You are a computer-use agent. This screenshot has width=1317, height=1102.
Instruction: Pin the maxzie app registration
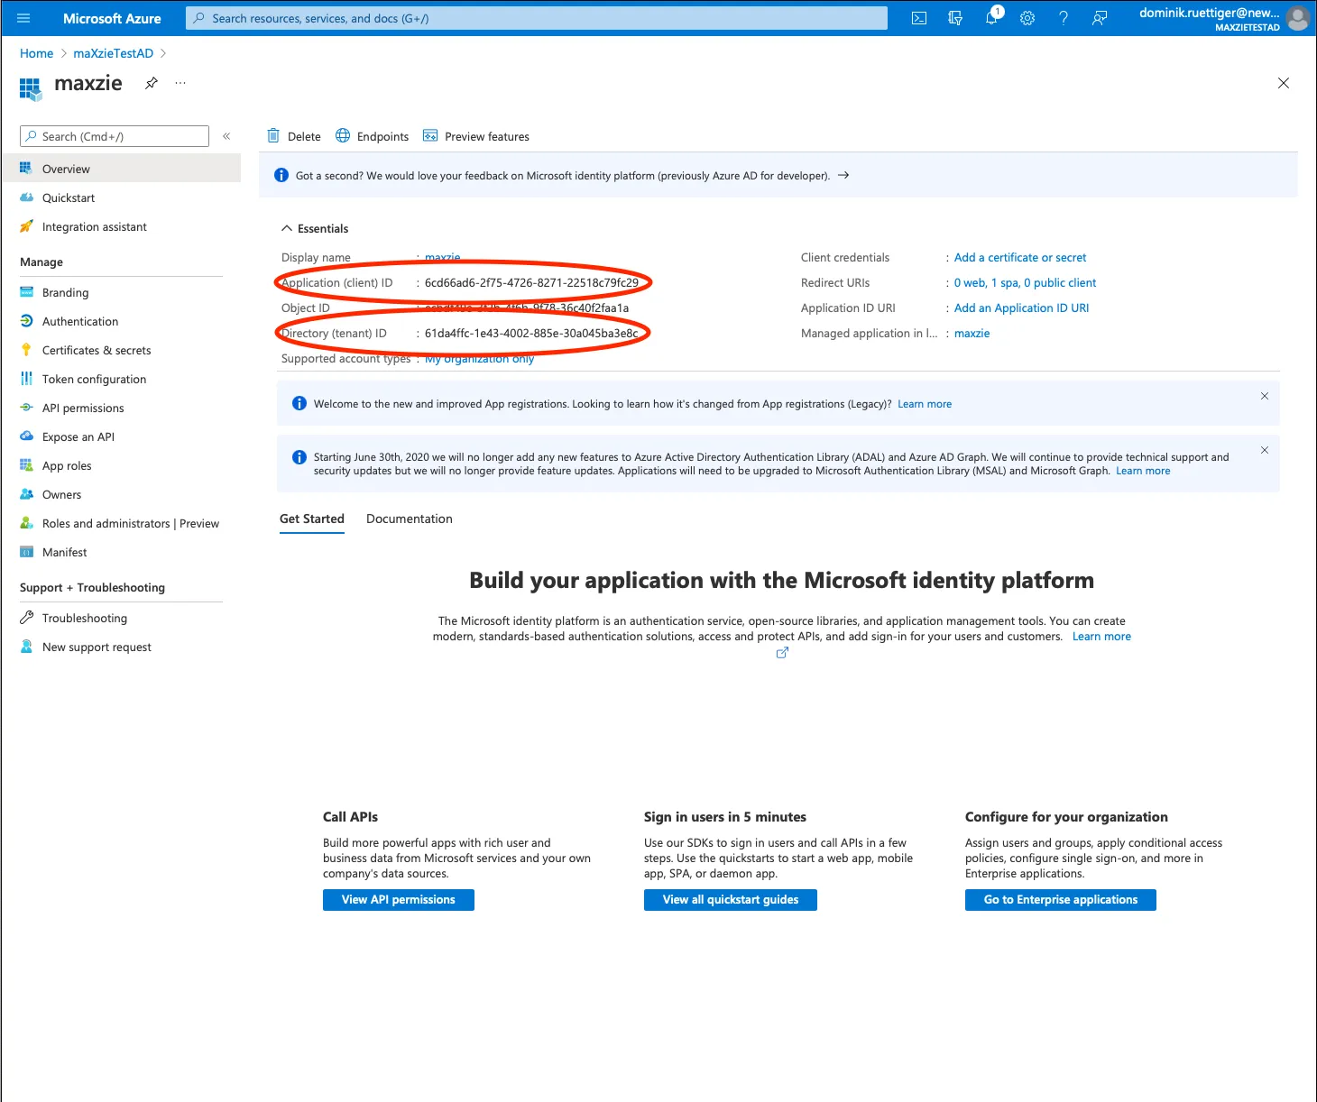tap(152, 83)
